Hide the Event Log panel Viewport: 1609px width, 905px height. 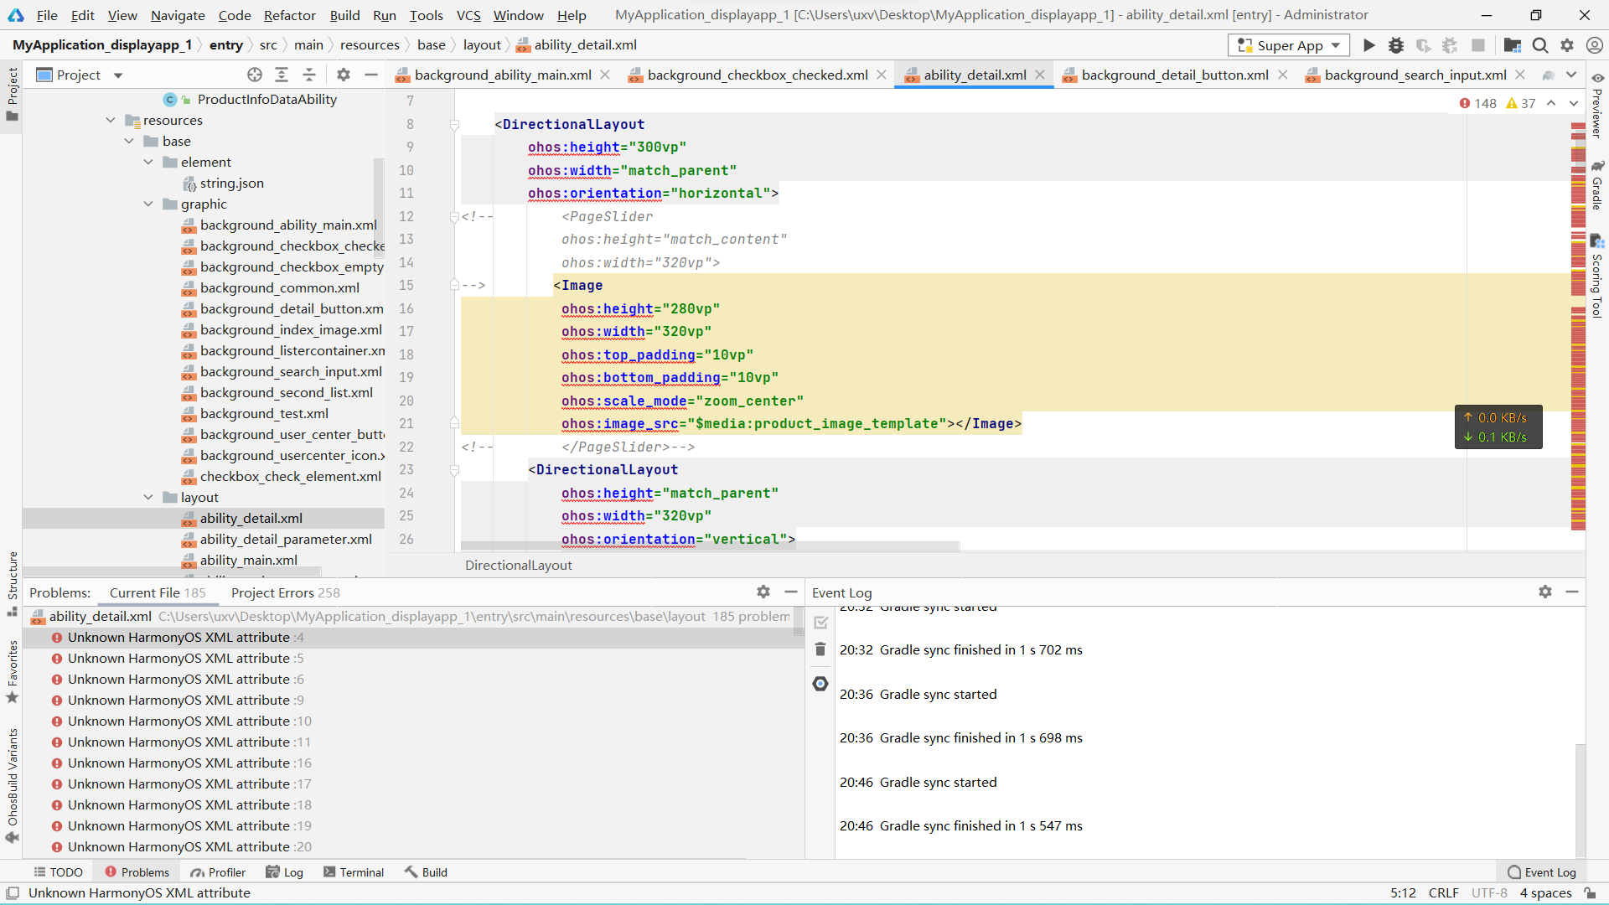click(x=1572, y=592)
